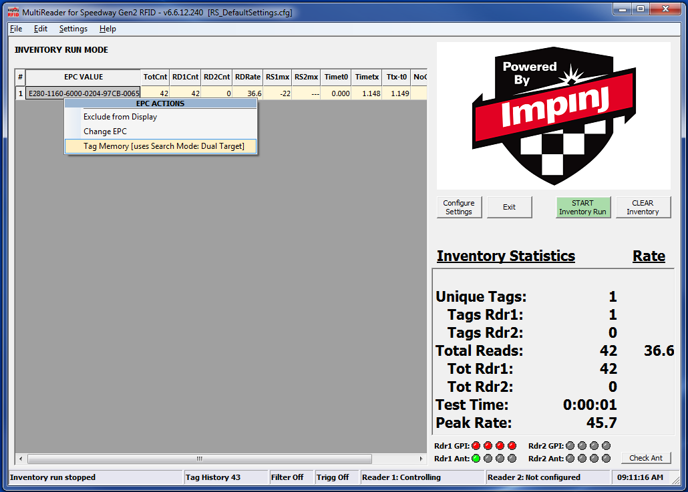Click the Check Ant button

[646, 458]
